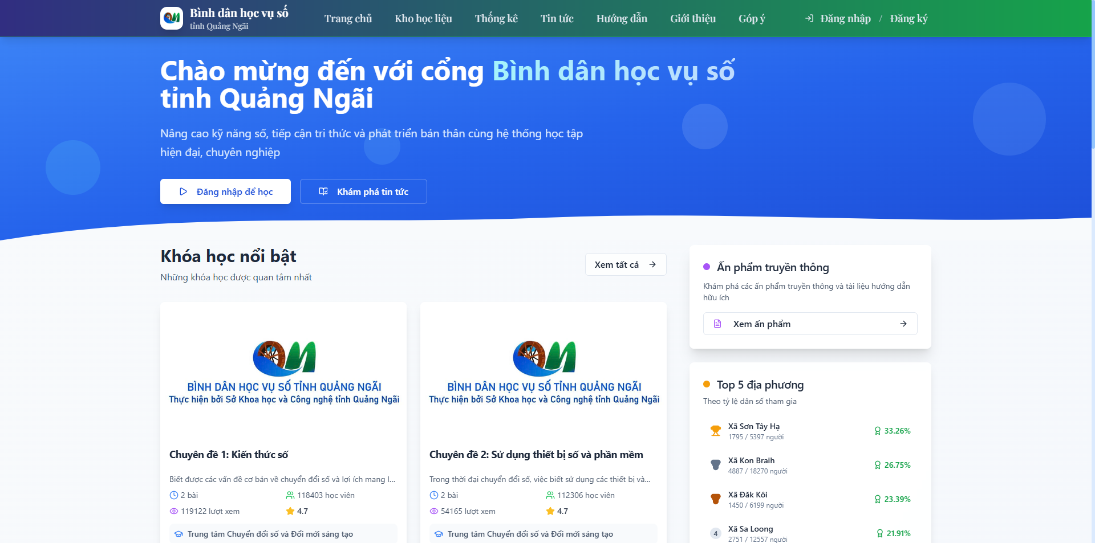Click the book icon in Khám phá tin tức

point(323,191)
